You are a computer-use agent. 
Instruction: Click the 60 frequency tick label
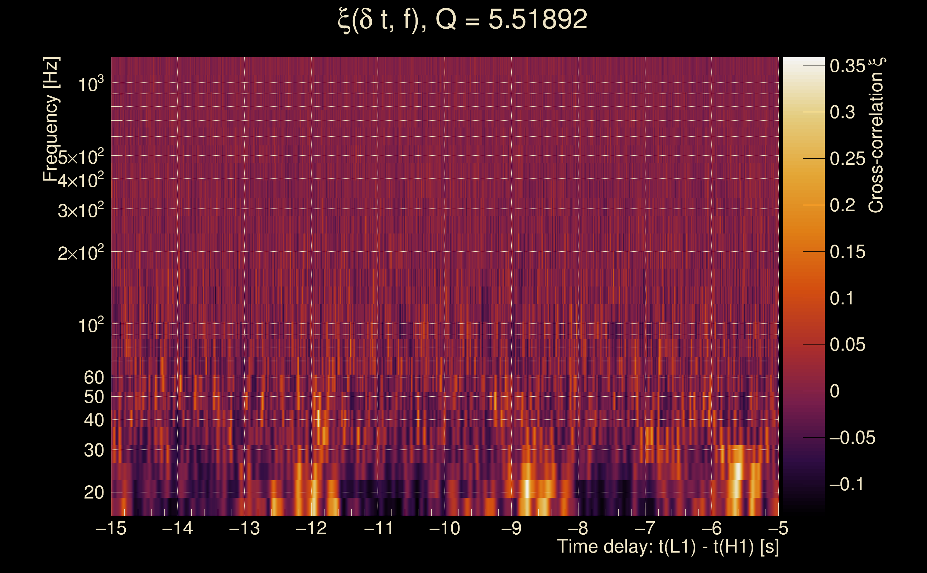point(93,377)
